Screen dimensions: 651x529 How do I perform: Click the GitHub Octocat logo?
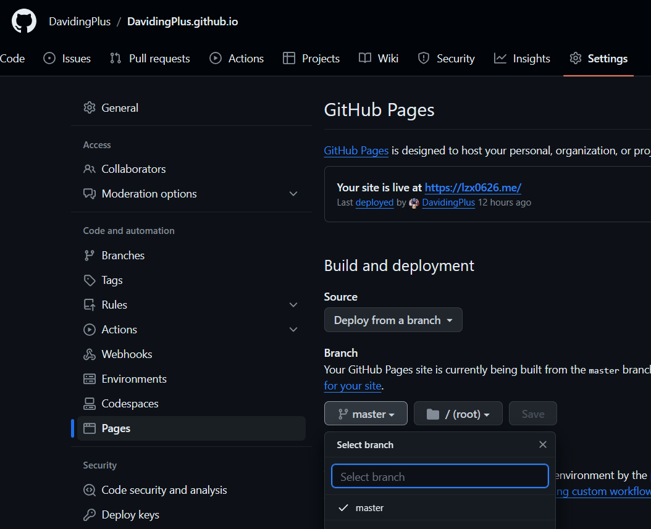[23, 21]
